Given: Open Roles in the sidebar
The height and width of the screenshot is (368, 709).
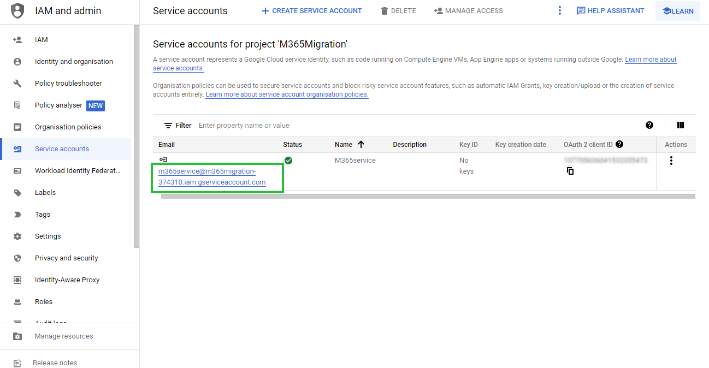Looking at the screenshot, I should (44, 302).
